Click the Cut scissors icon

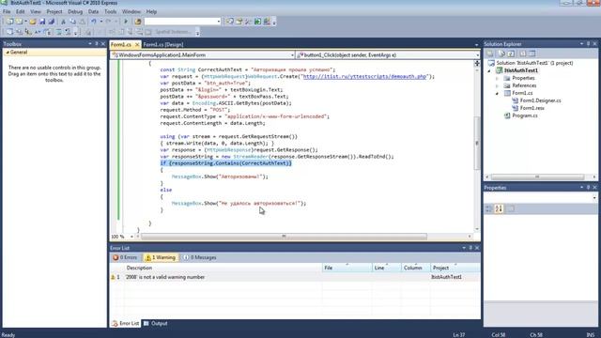tap(64, 22)
